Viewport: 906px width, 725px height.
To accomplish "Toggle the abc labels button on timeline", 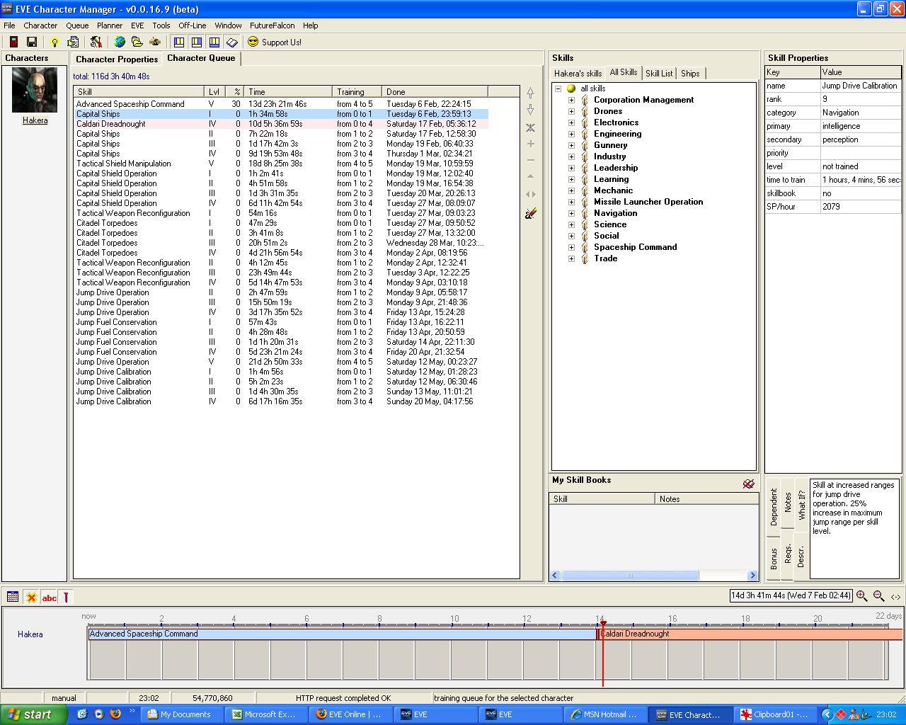I will point(49,598).
